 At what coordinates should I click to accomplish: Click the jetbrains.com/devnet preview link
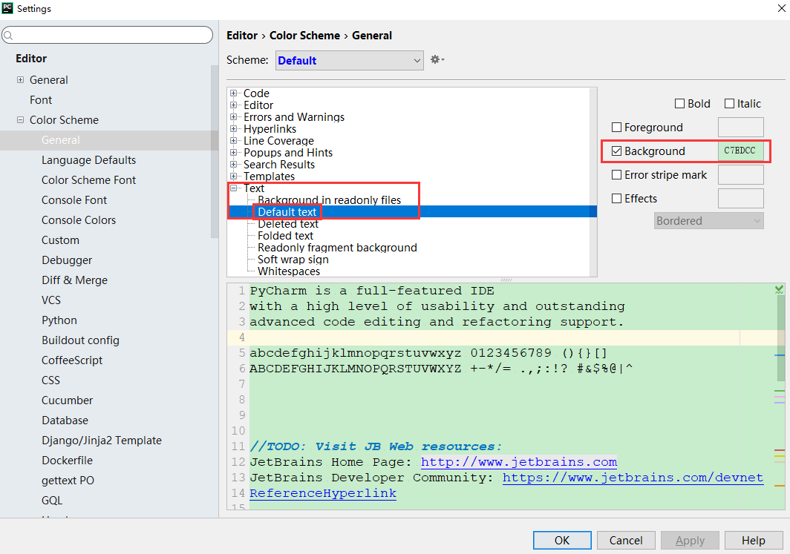tap(633, 478)
